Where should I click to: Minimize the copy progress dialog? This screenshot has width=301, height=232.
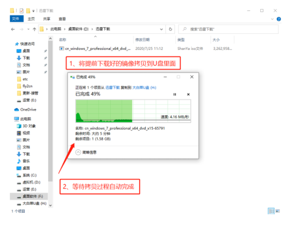pyautogui.click(x=165, y=77)
